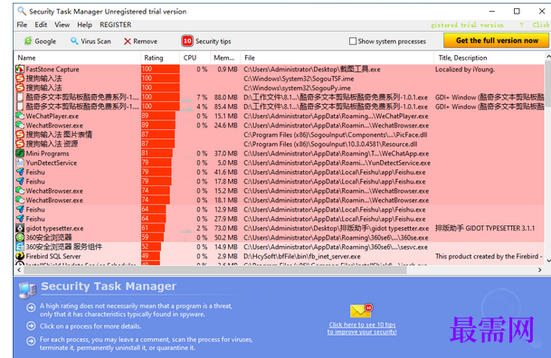Open the File menu

tap(22, 24)
